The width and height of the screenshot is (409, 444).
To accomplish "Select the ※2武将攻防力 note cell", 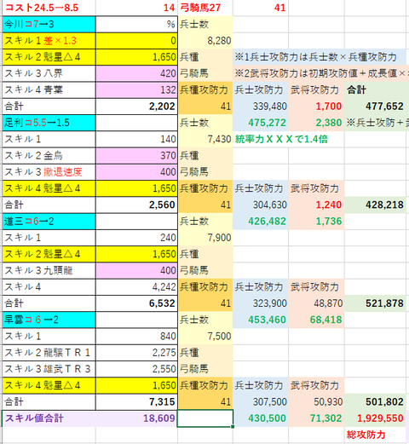I will 321,73.
